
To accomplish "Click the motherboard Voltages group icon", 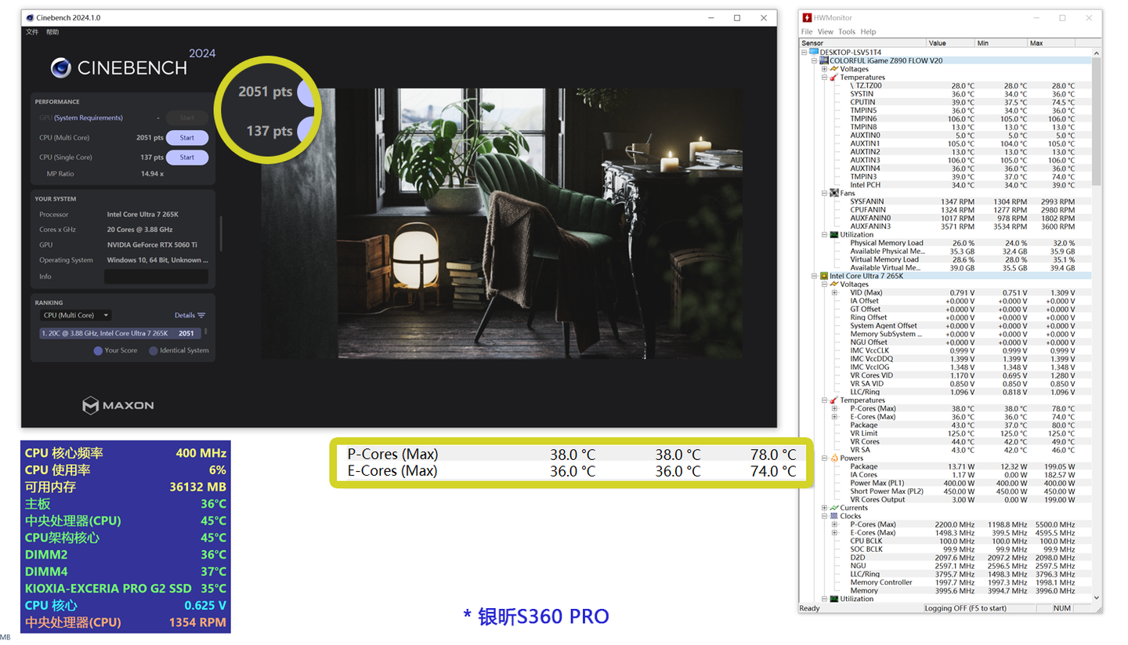I will (834, 69).
